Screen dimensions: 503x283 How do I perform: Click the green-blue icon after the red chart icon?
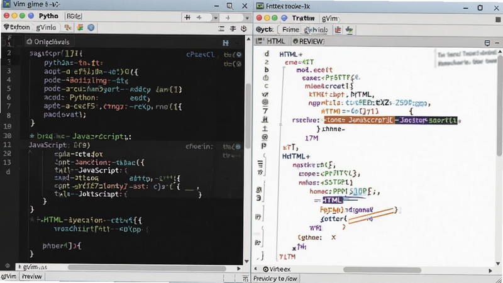tap(349, 30)
